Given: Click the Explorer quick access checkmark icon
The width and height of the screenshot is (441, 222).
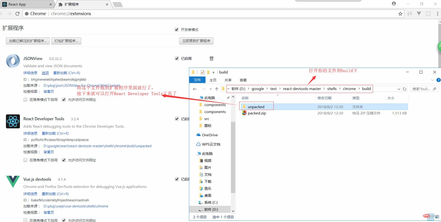Looking at the screenshot, I should click(x=202, y=72).
